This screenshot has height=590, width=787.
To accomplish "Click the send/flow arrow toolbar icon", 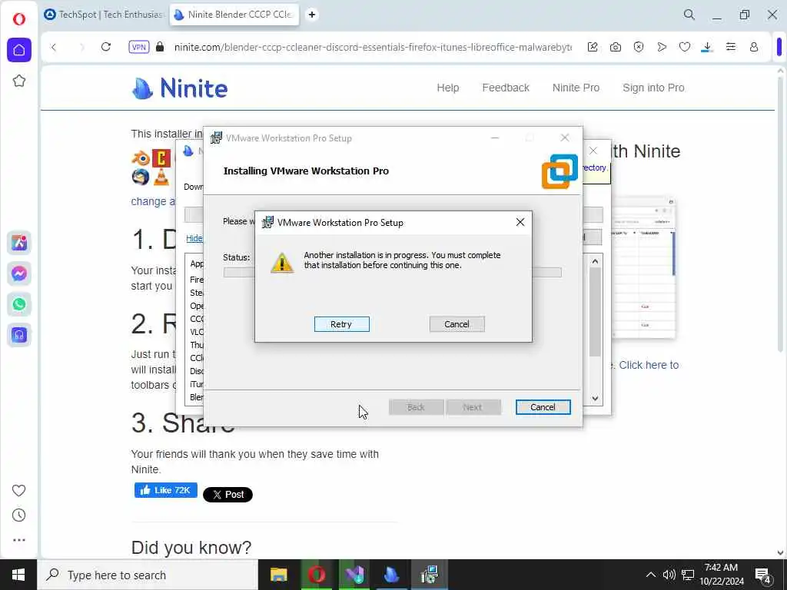I will [662, 47].
